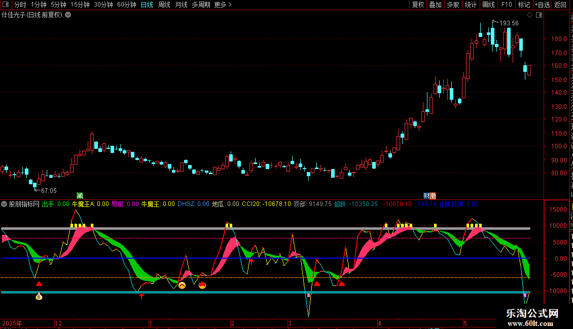Click the 180.0 price axis label

[559, 39]
